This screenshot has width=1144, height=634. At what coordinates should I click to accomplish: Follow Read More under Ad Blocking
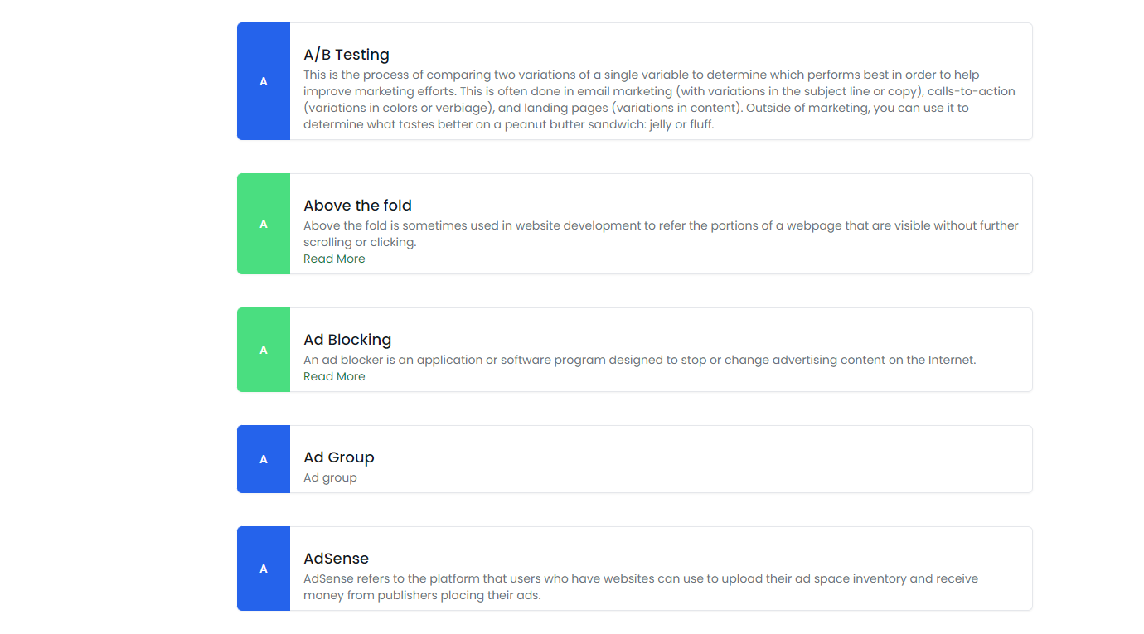coord(334,376)
